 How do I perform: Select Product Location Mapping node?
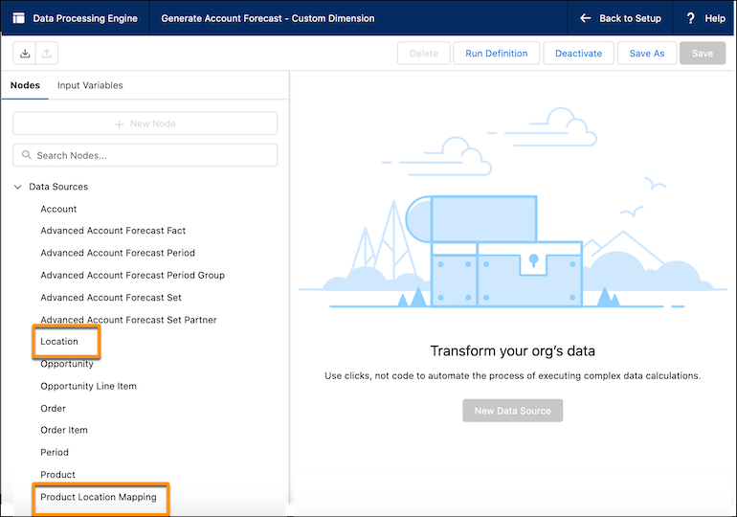(x=99, y=497)
